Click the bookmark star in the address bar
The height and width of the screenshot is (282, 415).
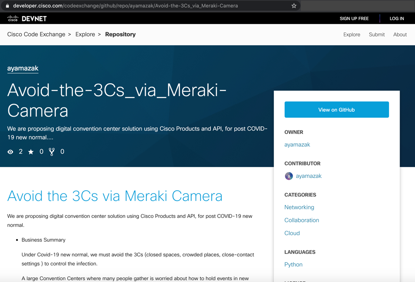pyautogui.click(x=294, y=5)
